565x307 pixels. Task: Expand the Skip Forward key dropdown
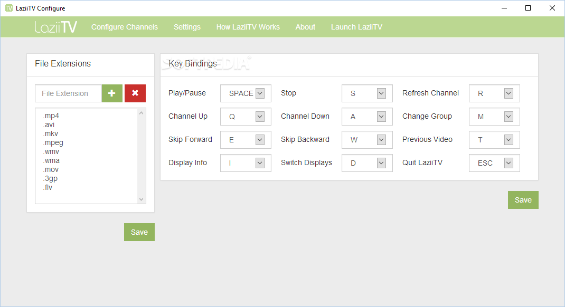coord(260,140)
